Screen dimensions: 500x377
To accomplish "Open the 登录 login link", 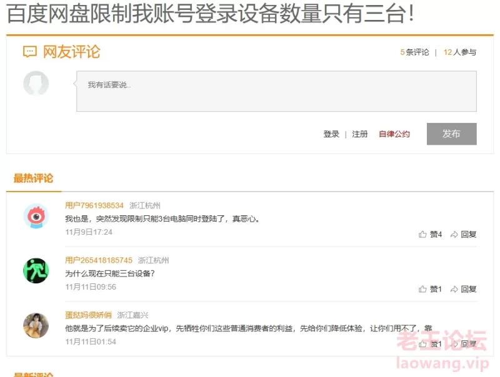I will 331,134.
